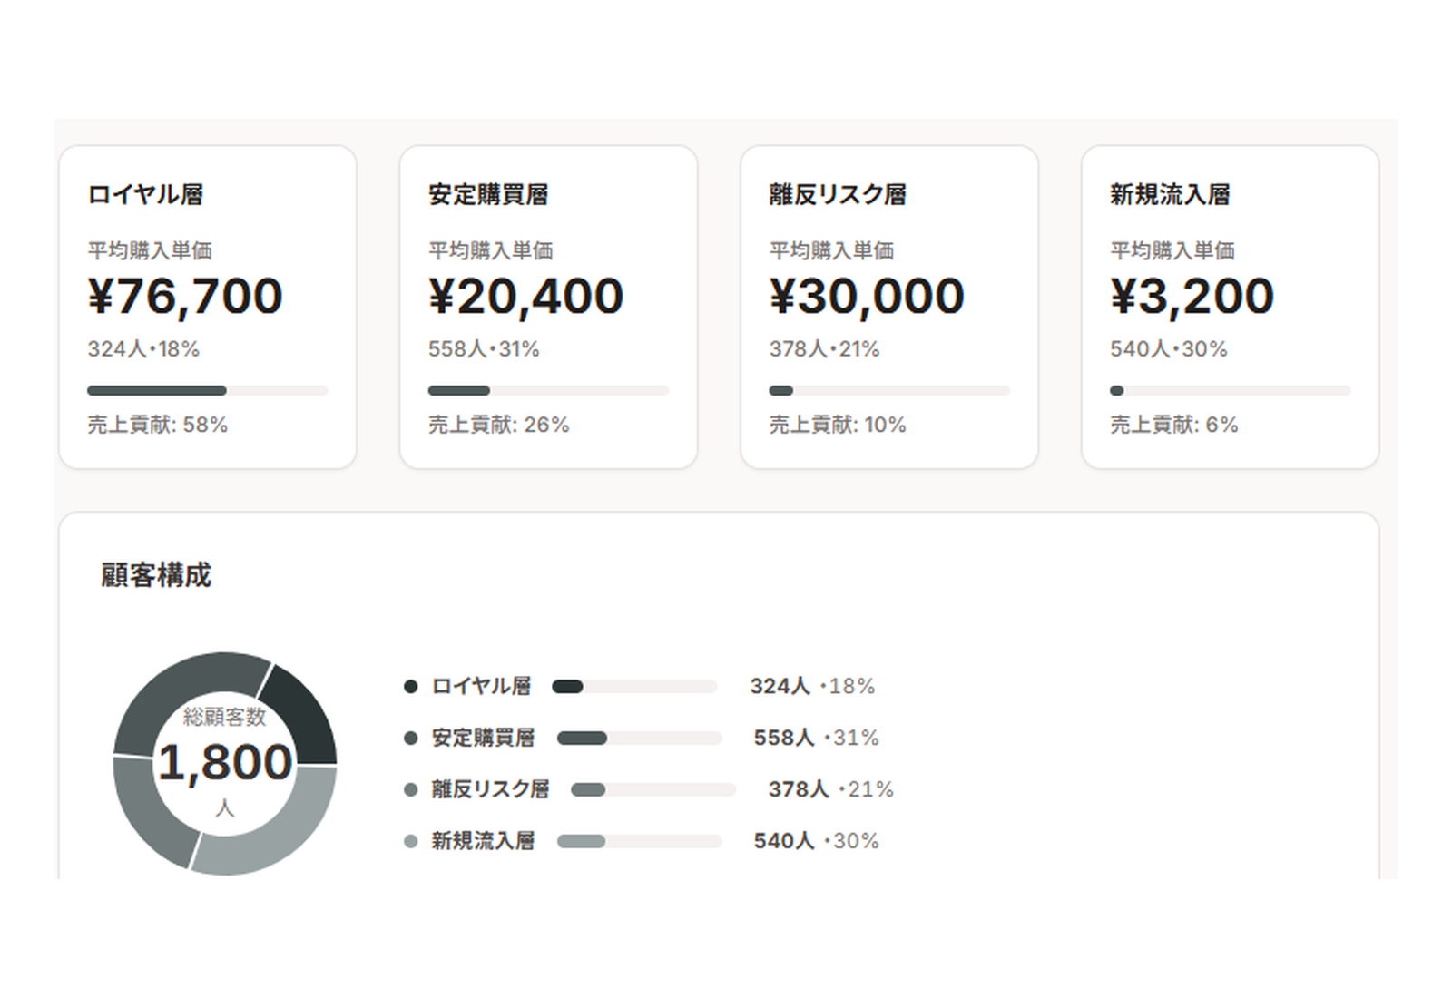Click the 558人 count in legend
1452x998 pixels.
click(x=784, y=739)
